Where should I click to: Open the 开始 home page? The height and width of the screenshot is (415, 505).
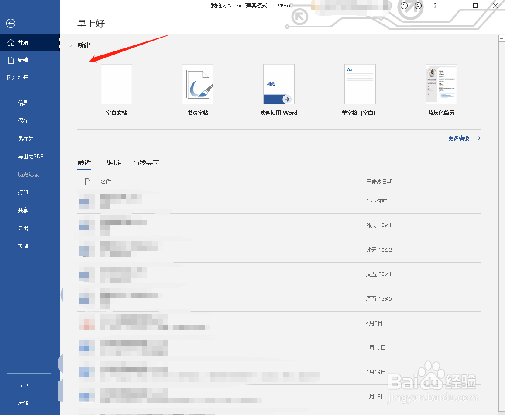click(30, 42)
